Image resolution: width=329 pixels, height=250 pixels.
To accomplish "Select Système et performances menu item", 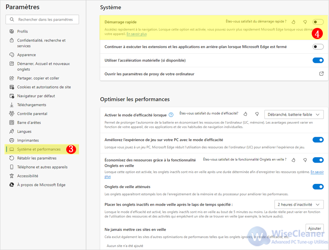I will (42, 149).
